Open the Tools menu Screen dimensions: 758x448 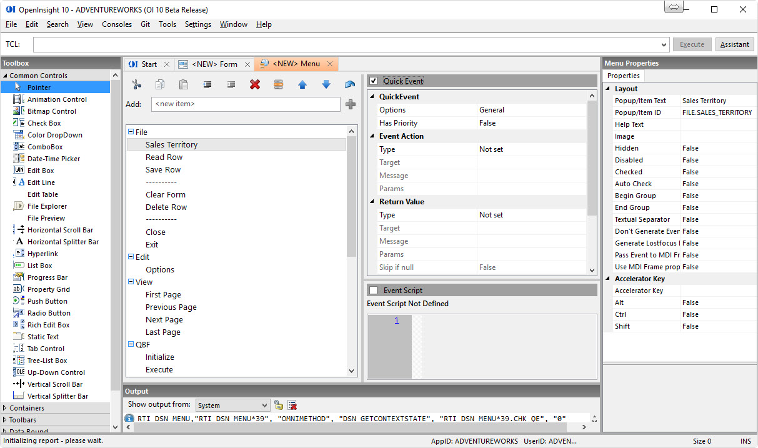click(167, 24)
